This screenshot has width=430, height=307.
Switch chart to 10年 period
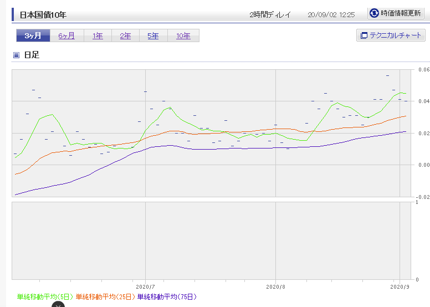pyautogui.click(x=183, y=35)
